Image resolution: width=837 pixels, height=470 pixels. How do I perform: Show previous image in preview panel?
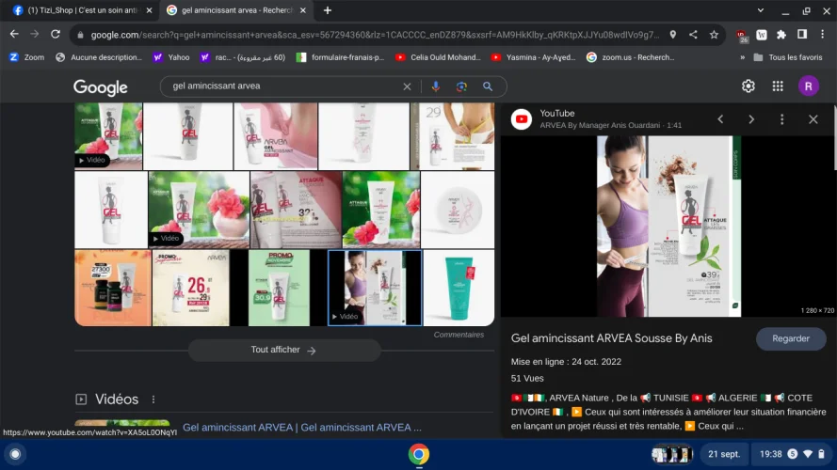point(720,119)
